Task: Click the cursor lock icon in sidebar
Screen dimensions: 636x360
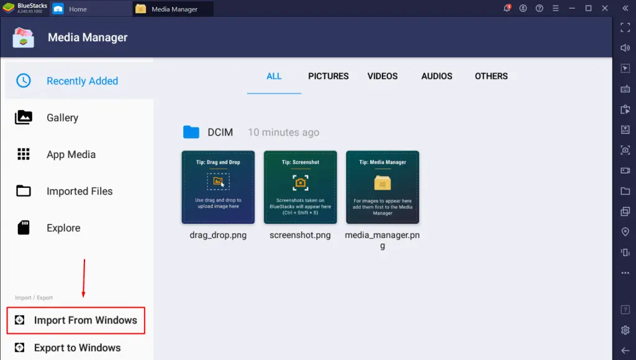Action: (625, 68)
